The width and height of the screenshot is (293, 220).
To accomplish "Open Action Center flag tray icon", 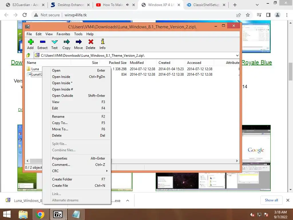I will pyautogui.click(x=266, y=214).
